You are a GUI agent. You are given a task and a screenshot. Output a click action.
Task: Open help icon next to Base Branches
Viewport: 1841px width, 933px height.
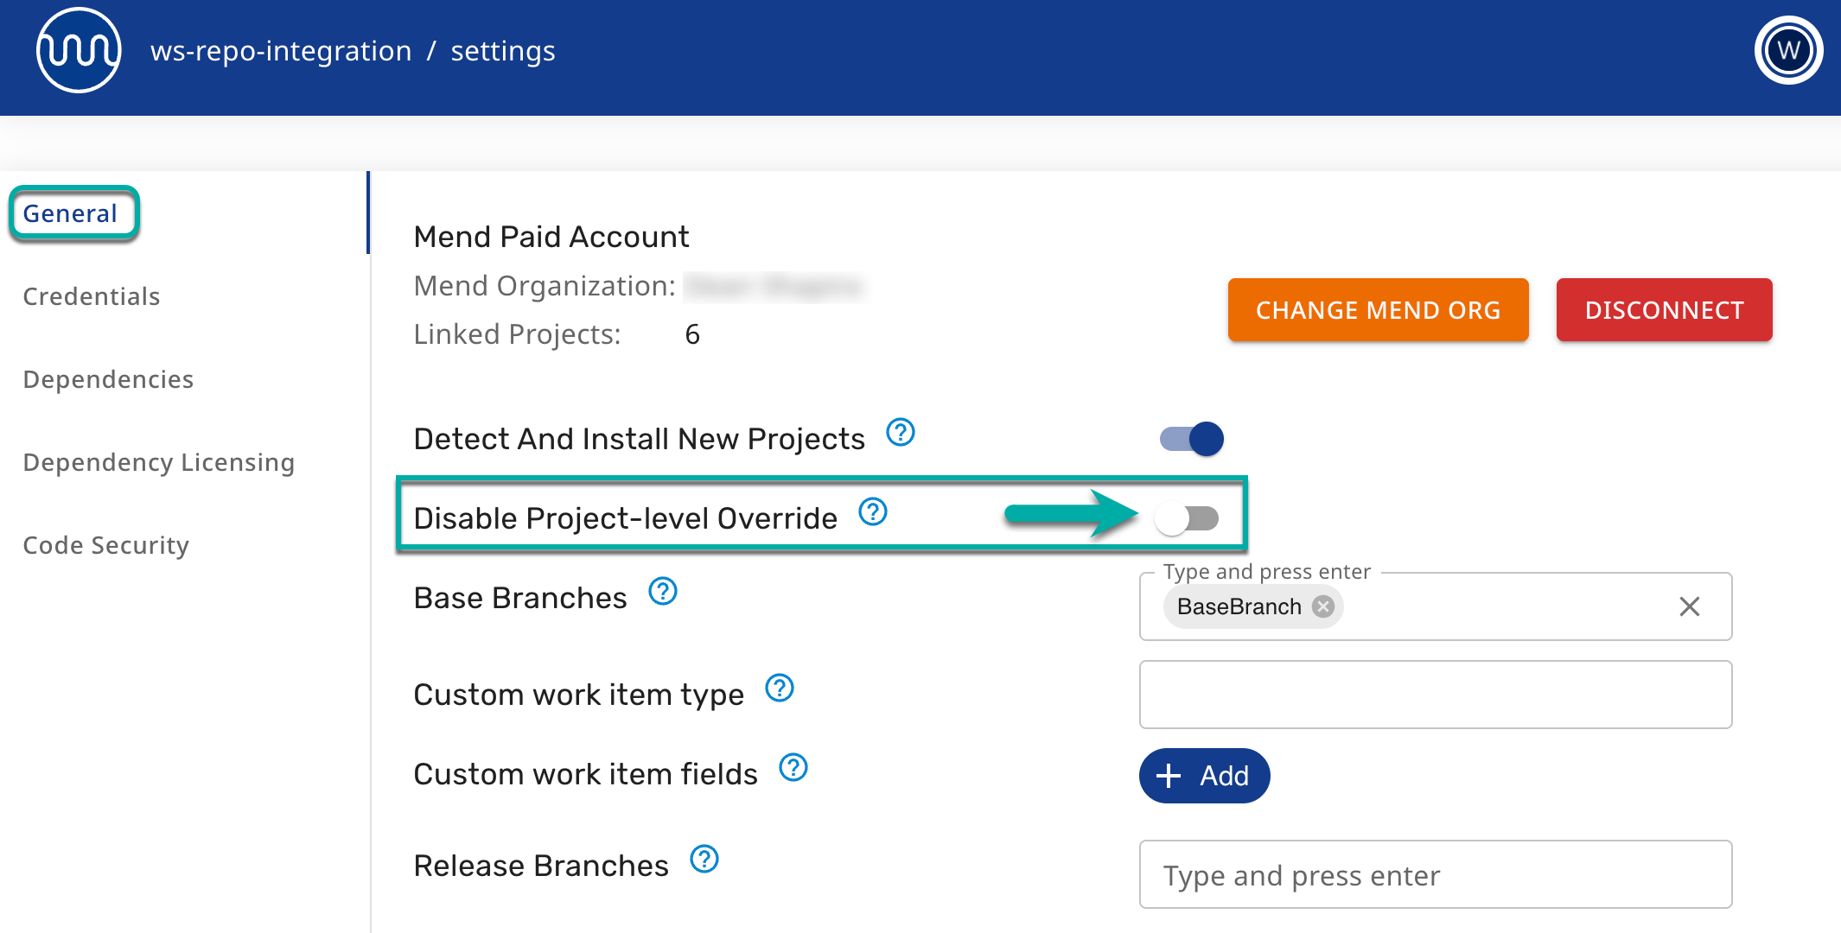[663, 592]
